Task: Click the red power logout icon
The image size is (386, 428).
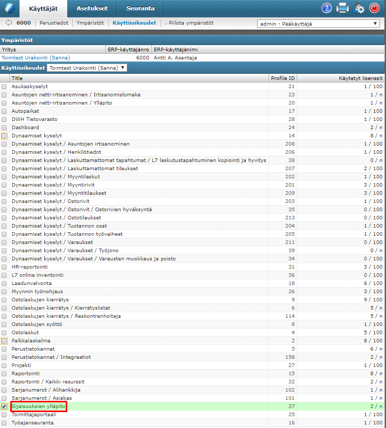Action: (x=374, y=8)
